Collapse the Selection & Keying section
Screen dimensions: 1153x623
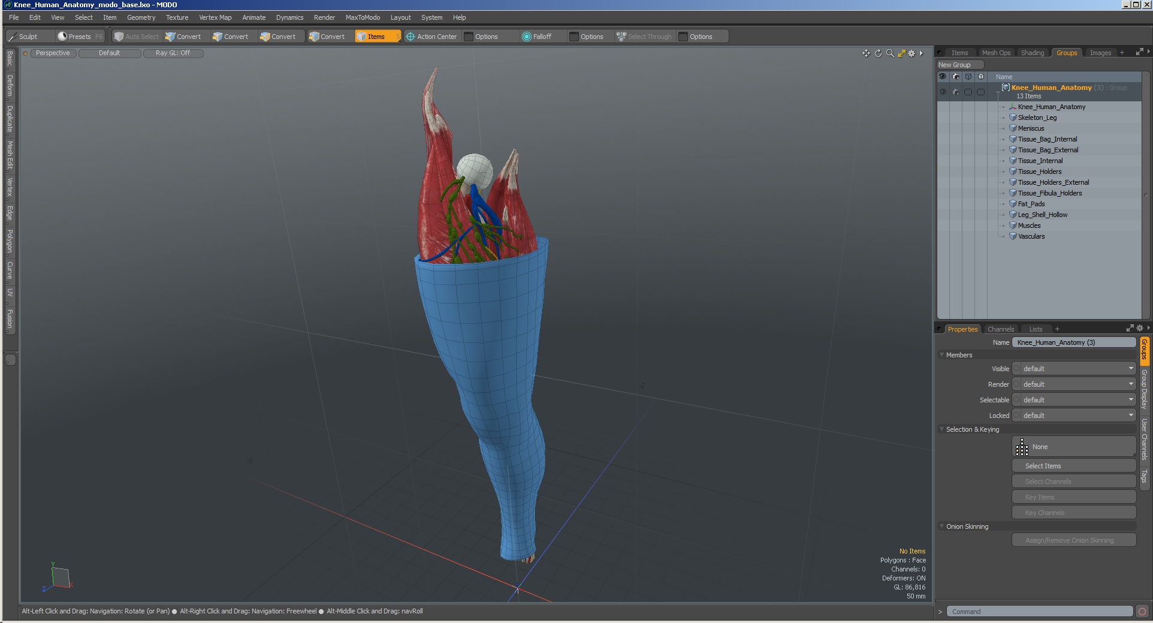942,429
